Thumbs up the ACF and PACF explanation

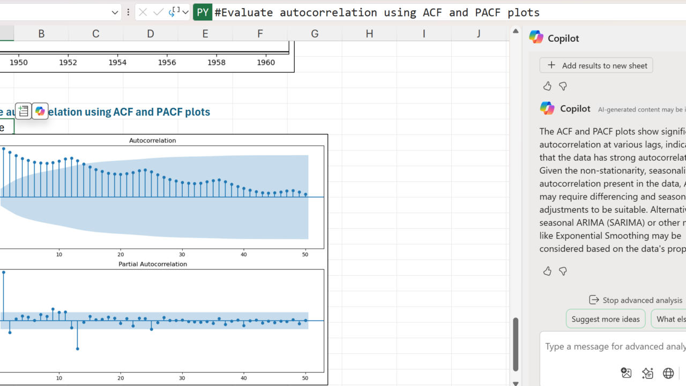click(x=547, y=271)
